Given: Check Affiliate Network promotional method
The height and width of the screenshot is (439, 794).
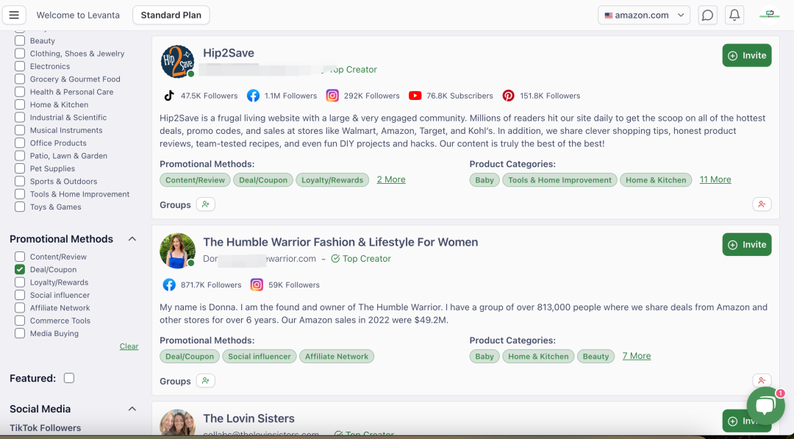Looking at the screenshot, I should (x=20, y=308).
